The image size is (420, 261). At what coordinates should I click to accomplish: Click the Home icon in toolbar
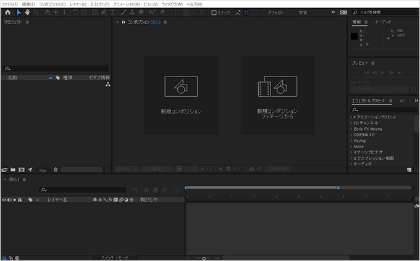click(x=8, y=12)
